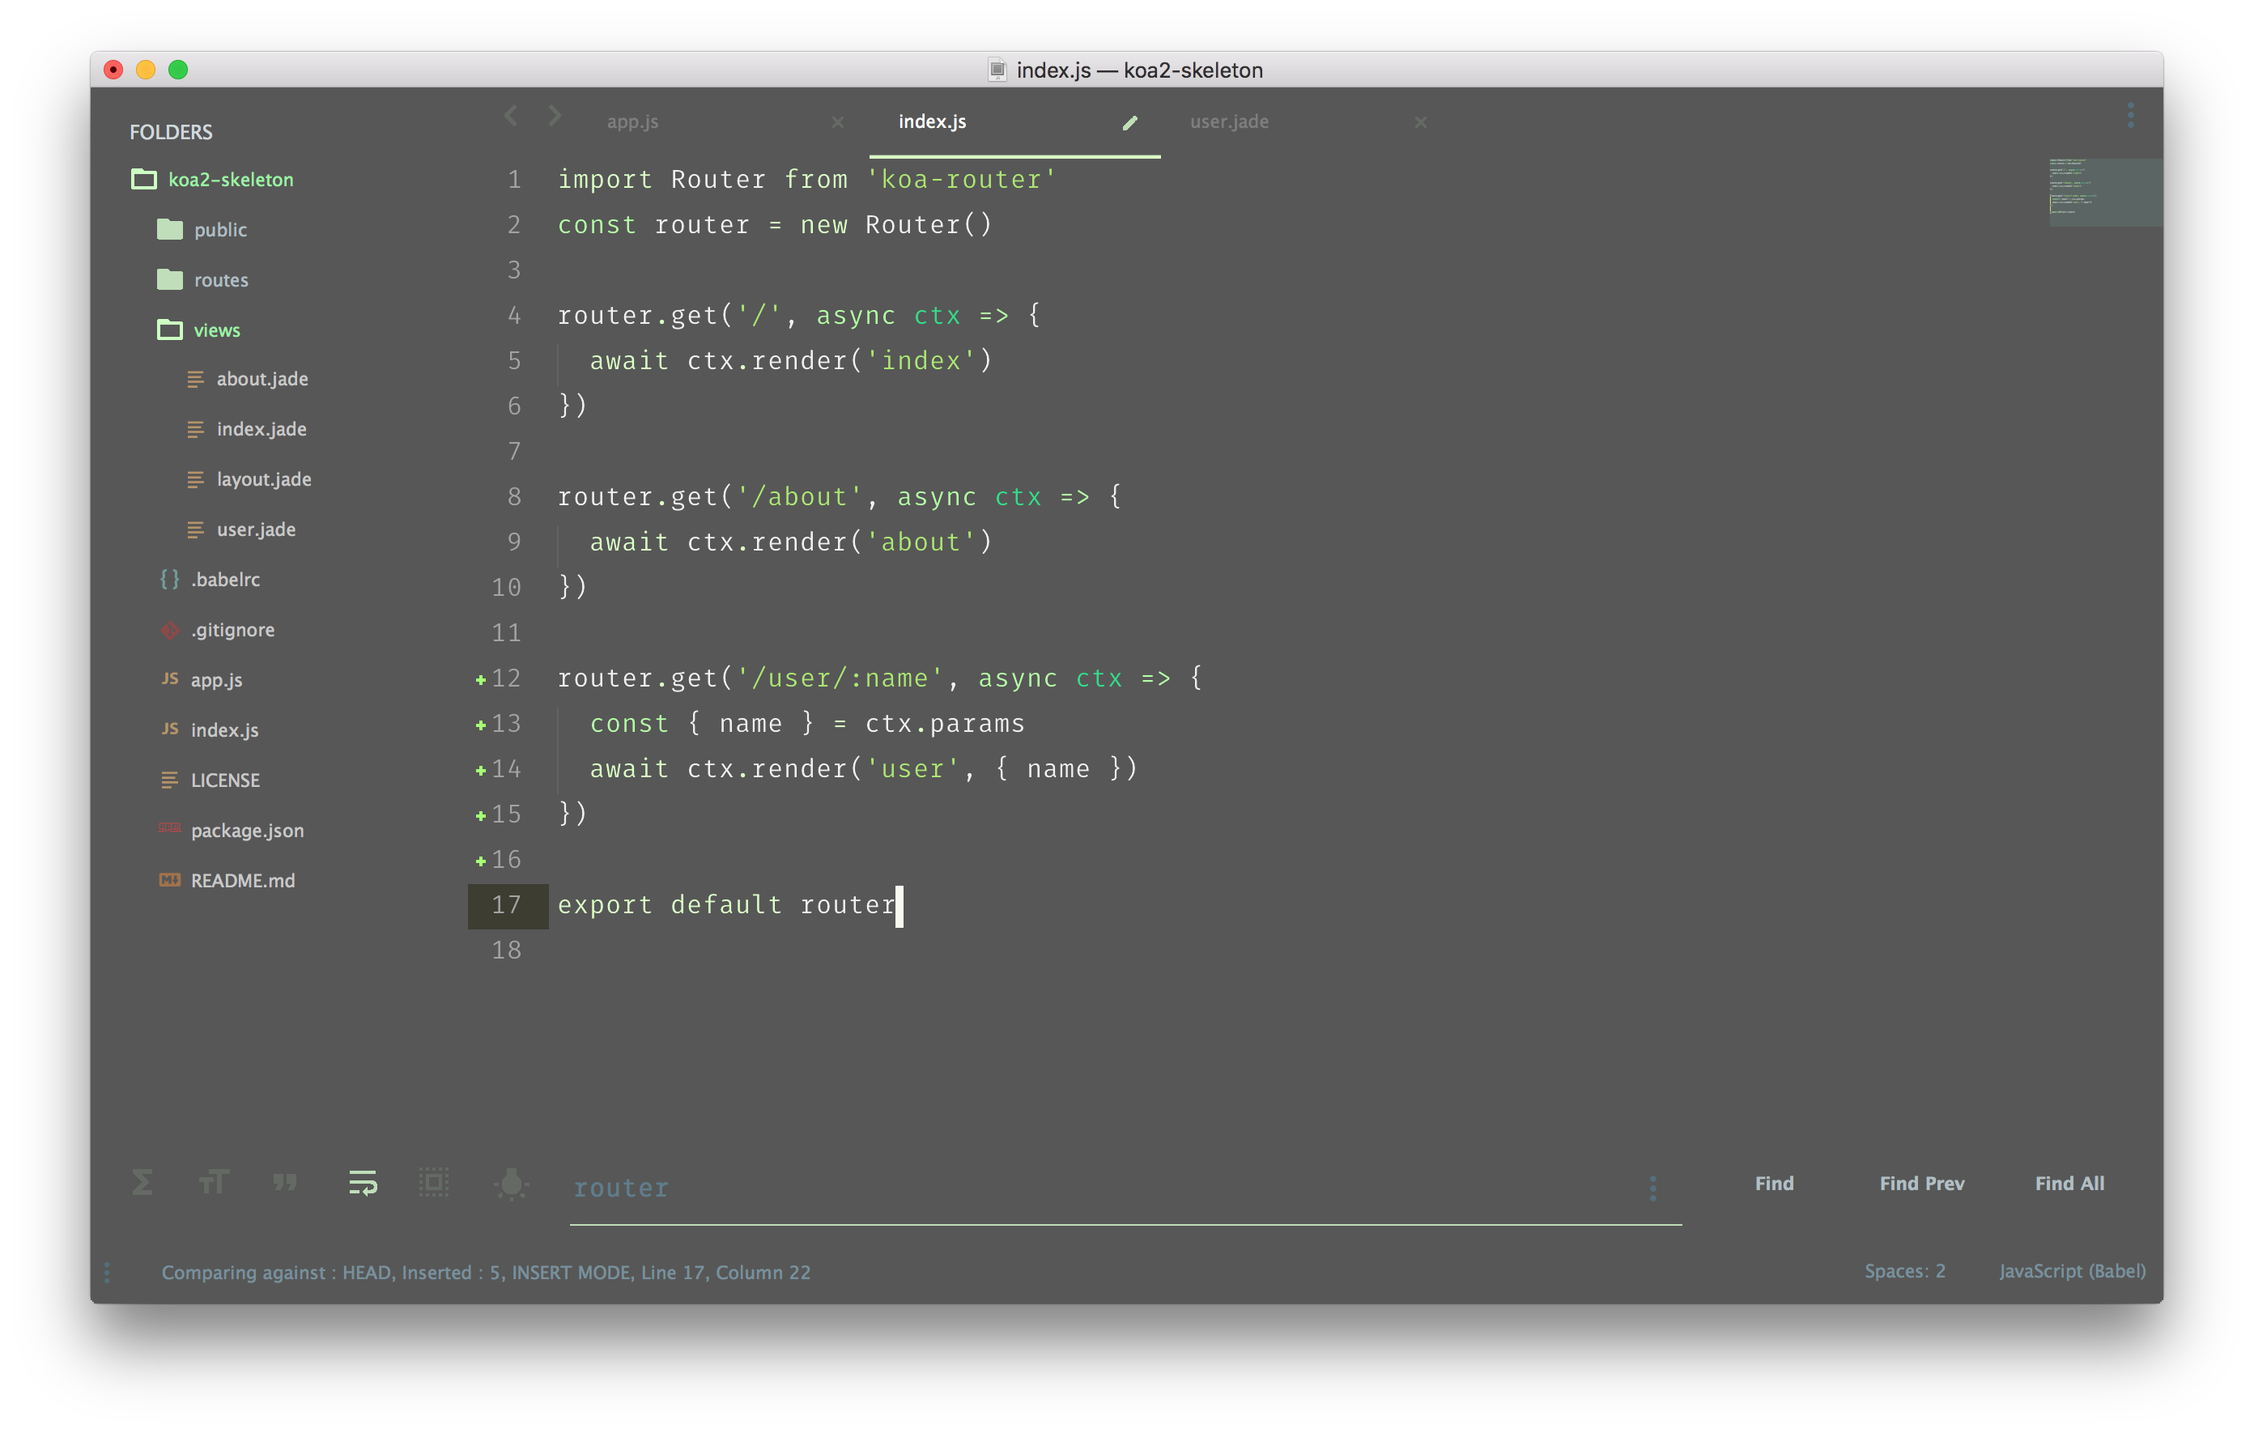Go to next tab with right arrow

tap(555, 116)
